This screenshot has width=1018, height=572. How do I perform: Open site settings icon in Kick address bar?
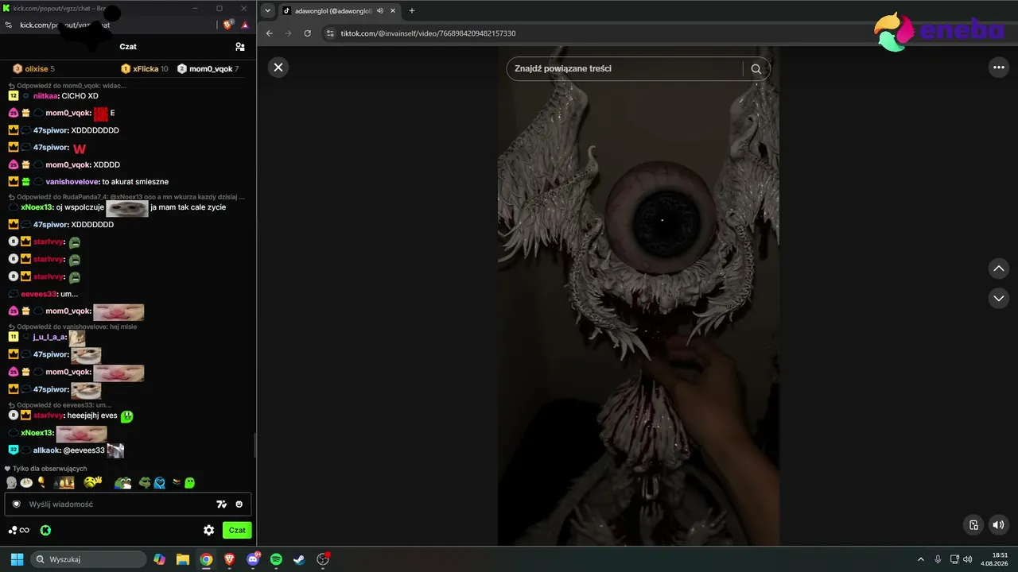click(x=8, y=25)
